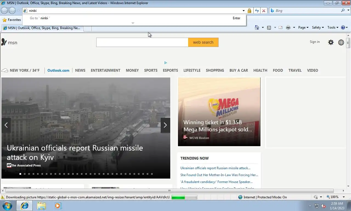Click the Forward navigation button
Viewport: 351px width, 211px height.
click(12, 10)
